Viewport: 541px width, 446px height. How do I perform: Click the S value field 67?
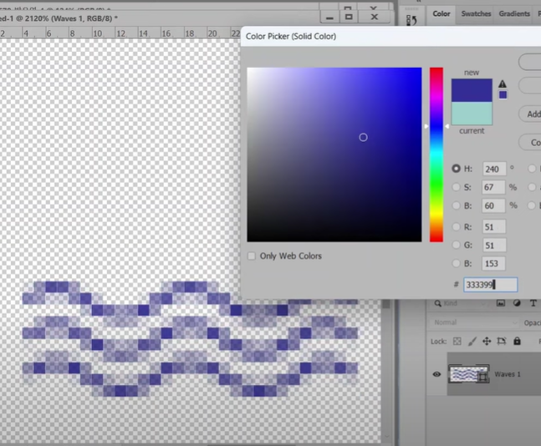tap(493, 187)
